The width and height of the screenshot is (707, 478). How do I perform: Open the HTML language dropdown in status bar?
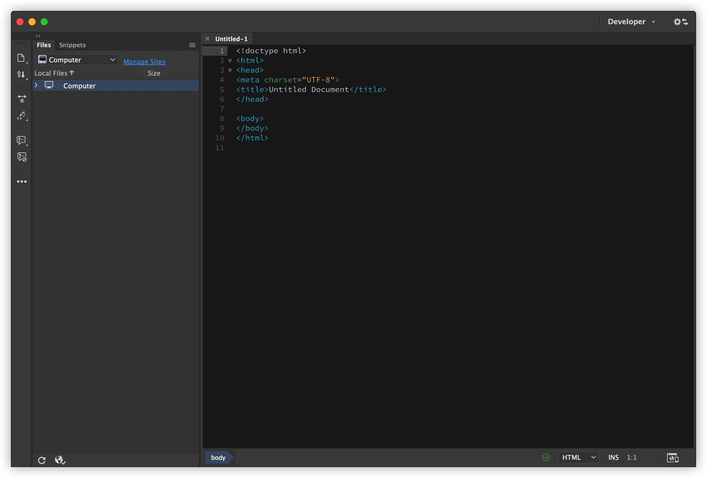pos(578,457)
